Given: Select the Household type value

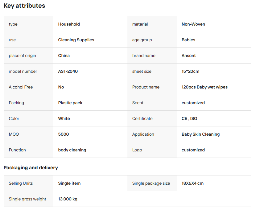Looking at the screenshot, I should tap(69, 24).
